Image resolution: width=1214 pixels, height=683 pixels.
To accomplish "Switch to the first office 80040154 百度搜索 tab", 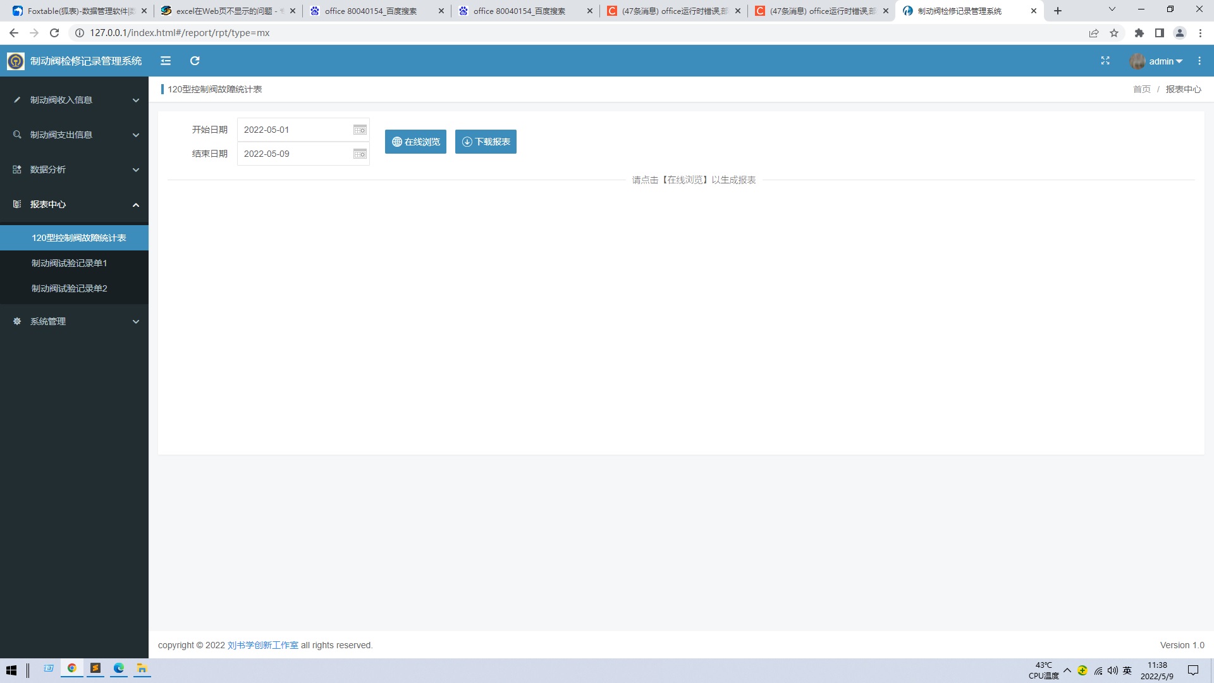I will tap(376, 11).
